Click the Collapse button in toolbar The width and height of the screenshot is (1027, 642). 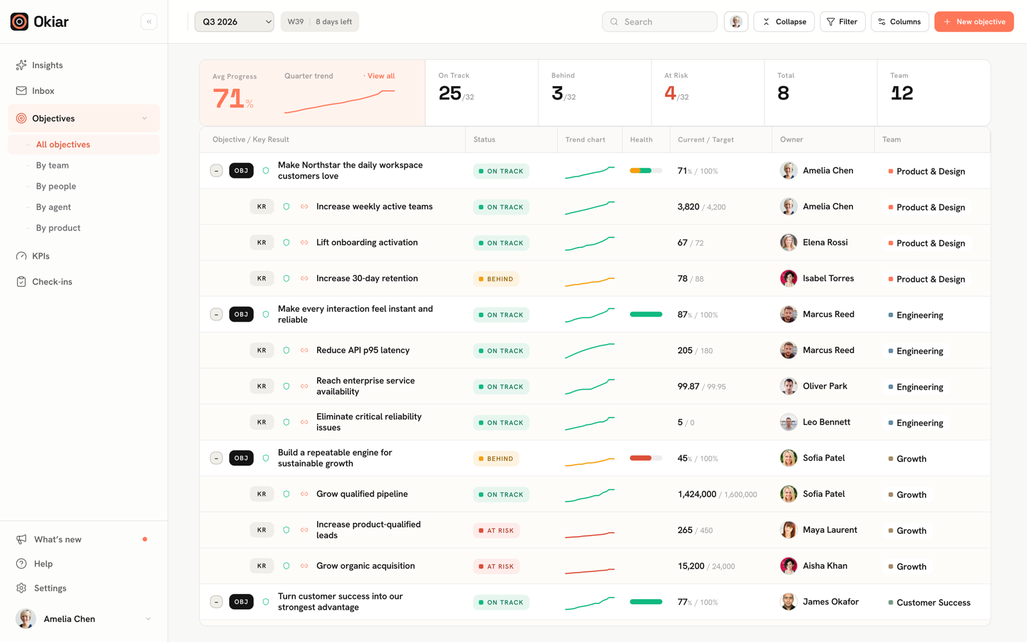(x=784, y=22)
